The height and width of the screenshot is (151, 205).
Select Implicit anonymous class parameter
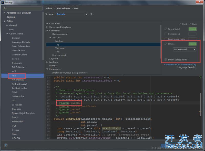point(70,73)
